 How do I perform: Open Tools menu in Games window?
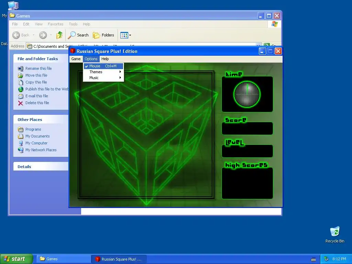(x=73, y=24)
